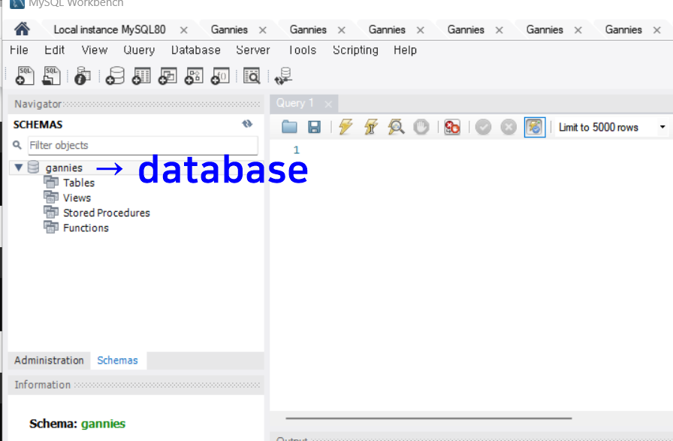Execute statement under the cursor icon
Screen dimensions: 673x441
pyautogui.click(x=371, y=127)
